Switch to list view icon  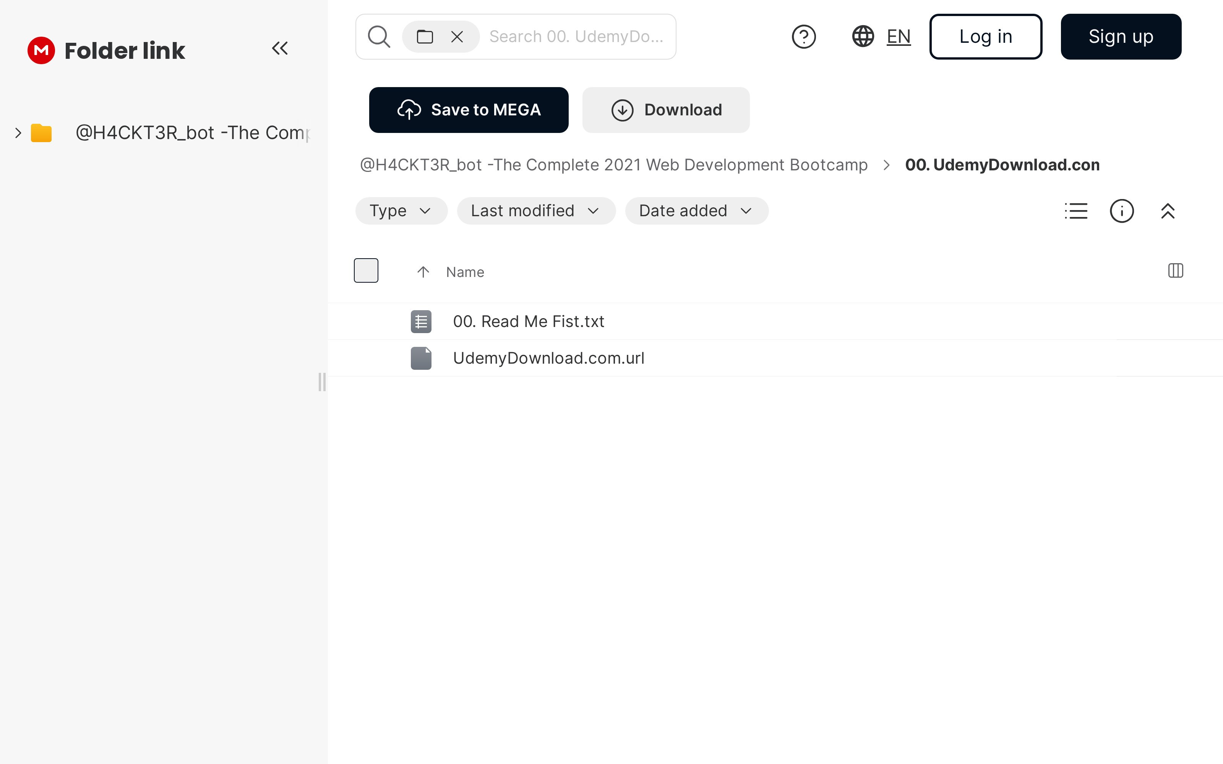(1076, 211)
